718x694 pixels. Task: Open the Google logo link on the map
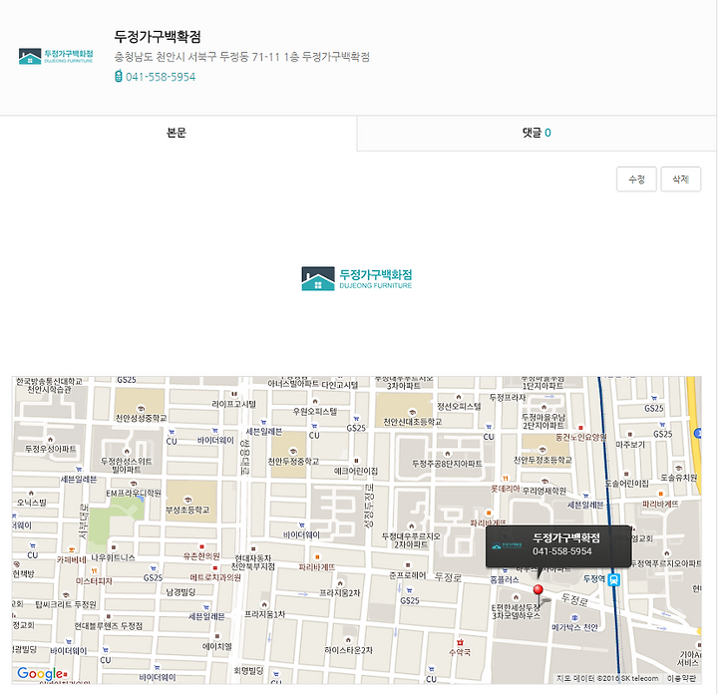point(42,673)
